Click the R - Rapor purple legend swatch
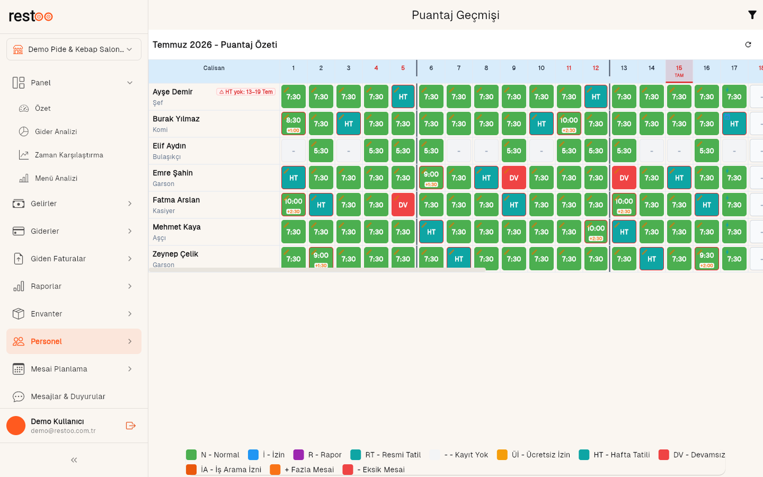The width and height of the screenshot is (763, 477). coord(299,455)
